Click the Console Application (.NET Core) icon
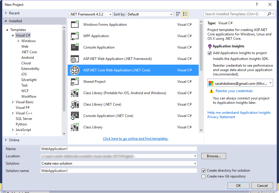The image size is (279, 193). 75,116
